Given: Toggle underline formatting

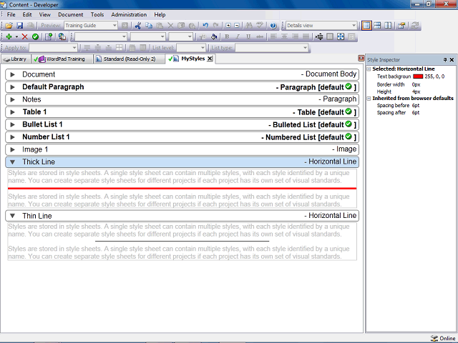Looking at the screenshot, I should [x=248, y=36].
